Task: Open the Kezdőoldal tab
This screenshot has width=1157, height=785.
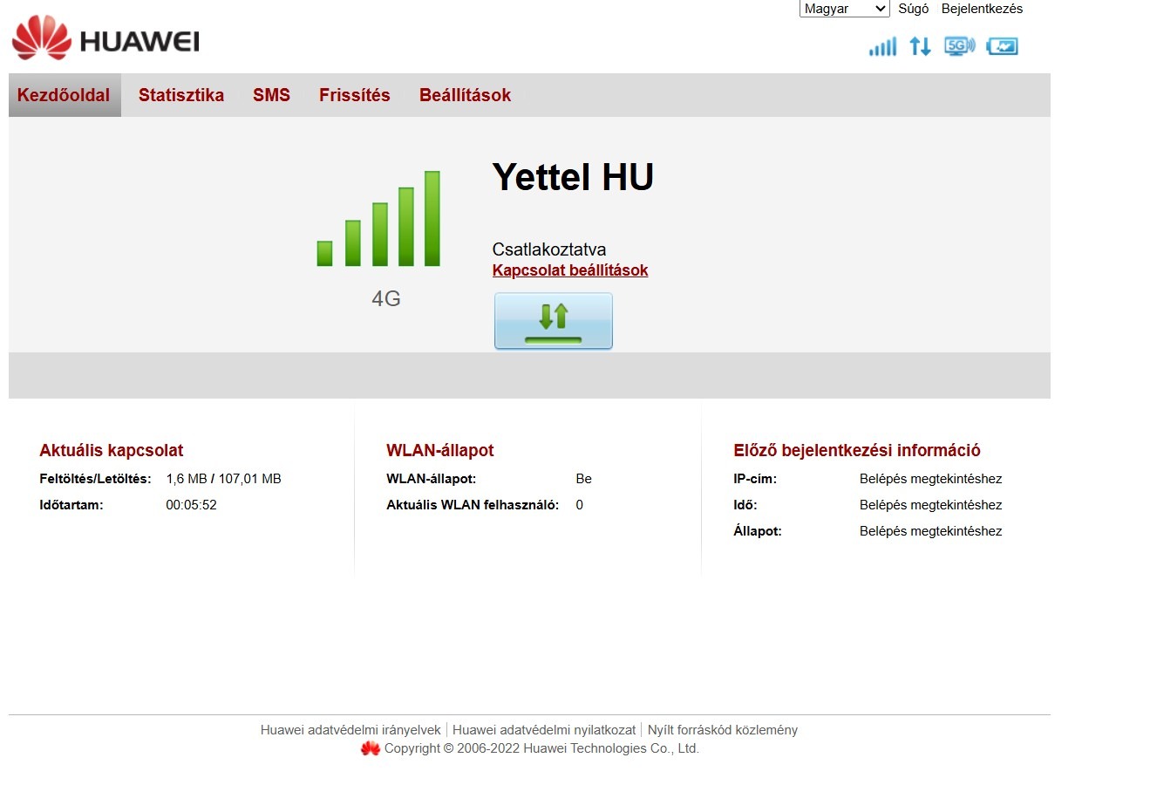Action: [x=64, y=95]
